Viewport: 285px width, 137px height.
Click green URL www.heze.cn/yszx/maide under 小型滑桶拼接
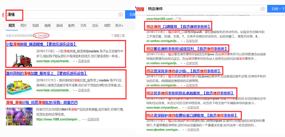click(54, 61)
